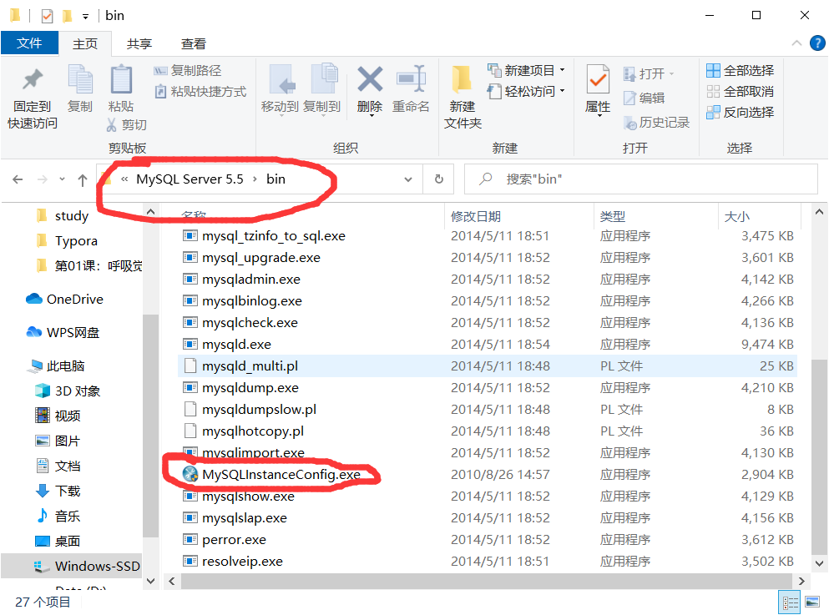
Task: Click the Pin to Quick Access icon
Action: [33, 80]
